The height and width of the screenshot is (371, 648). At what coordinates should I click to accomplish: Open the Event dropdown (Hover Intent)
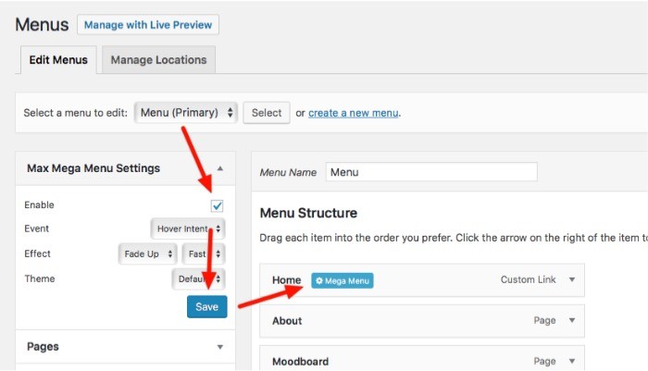188,229
